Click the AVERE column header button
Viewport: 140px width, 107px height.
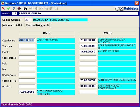pos(108,33)
